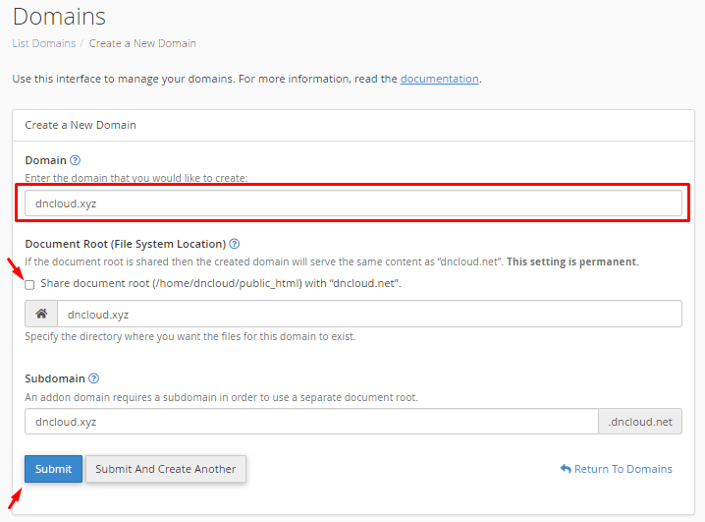The image size is (705, 522).
Task: Click the help icon beside the Domain label
Action: click(76, 160)
